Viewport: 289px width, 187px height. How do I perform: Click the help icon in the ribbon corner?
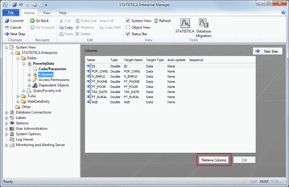283,12
